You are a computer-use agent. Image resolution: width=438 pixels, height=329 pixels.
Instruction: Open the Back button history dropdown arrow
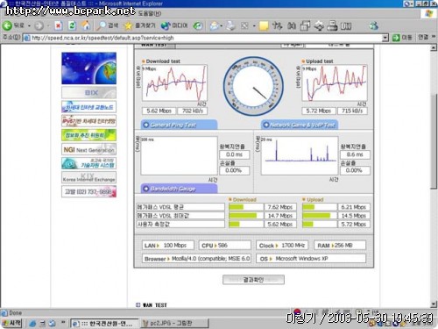[x=29, y=26]
